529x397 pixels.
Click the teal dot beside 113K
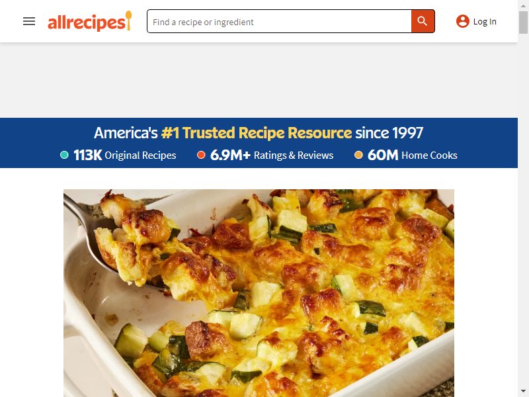64,155
